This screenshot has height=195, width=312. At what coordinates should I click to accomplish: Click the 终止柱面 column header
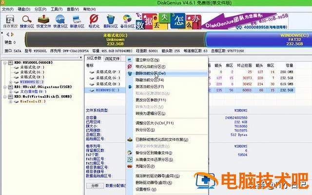pos(244,66)
